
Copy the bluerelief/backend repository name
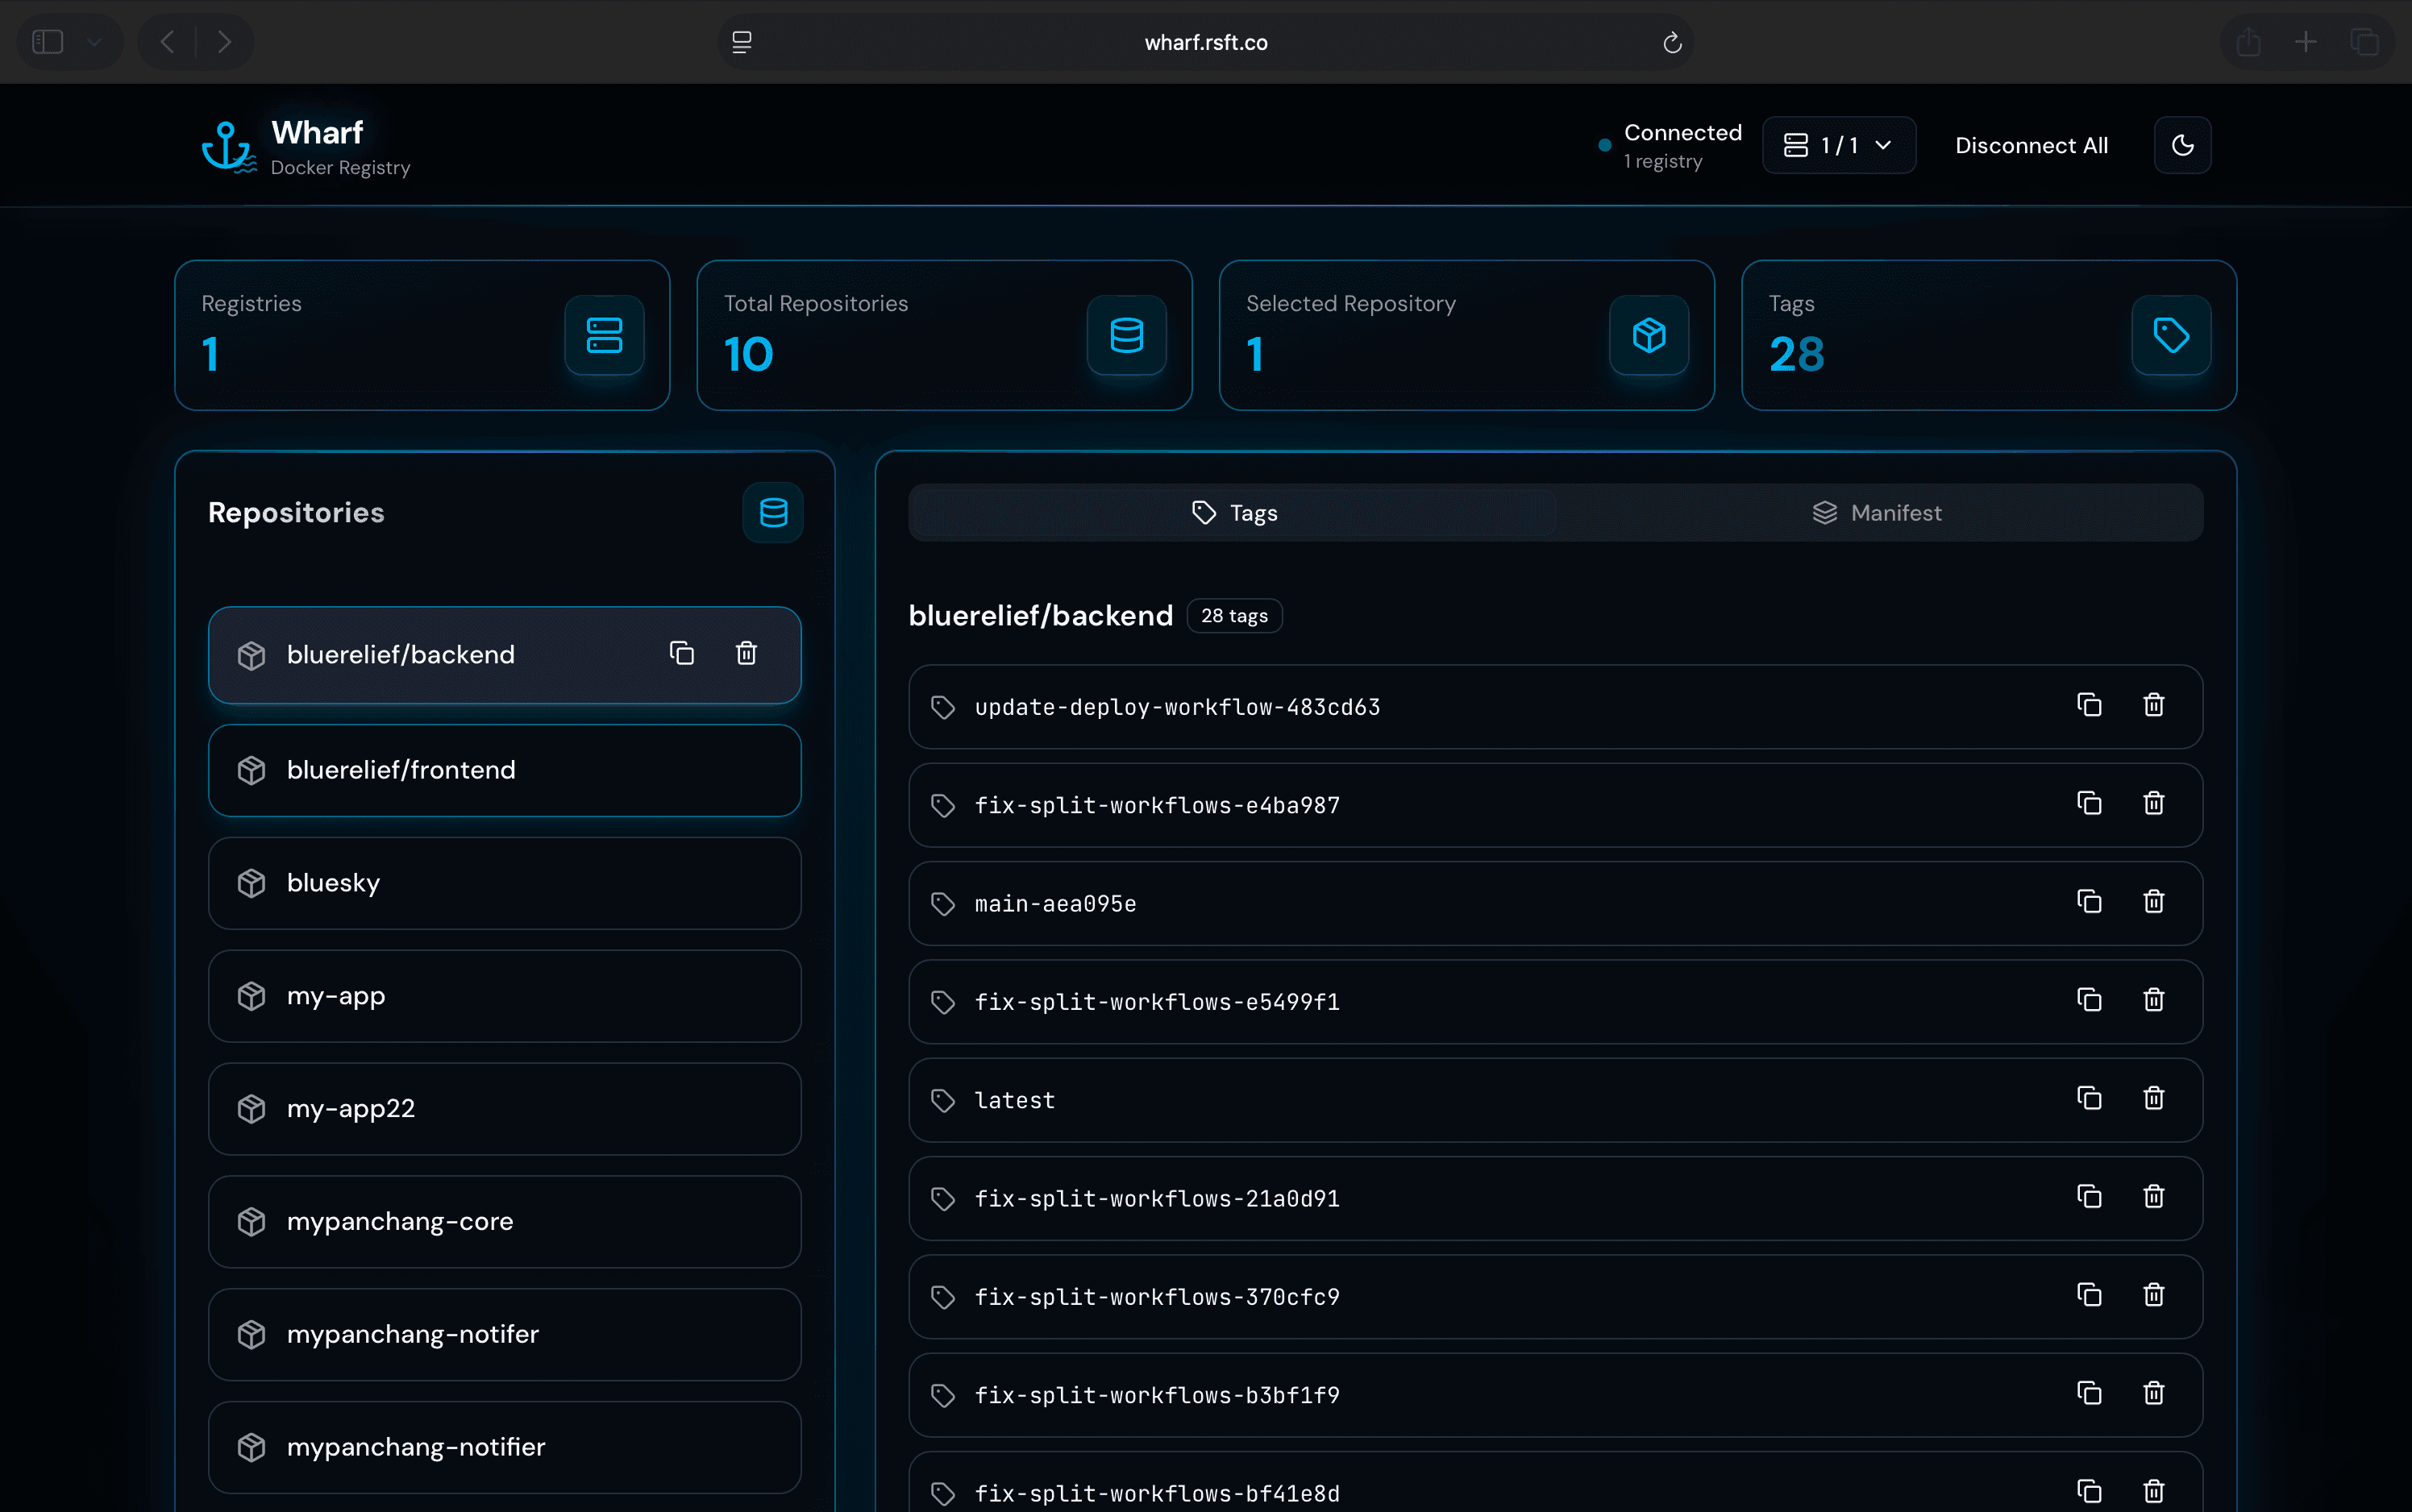tap(682, 654)
